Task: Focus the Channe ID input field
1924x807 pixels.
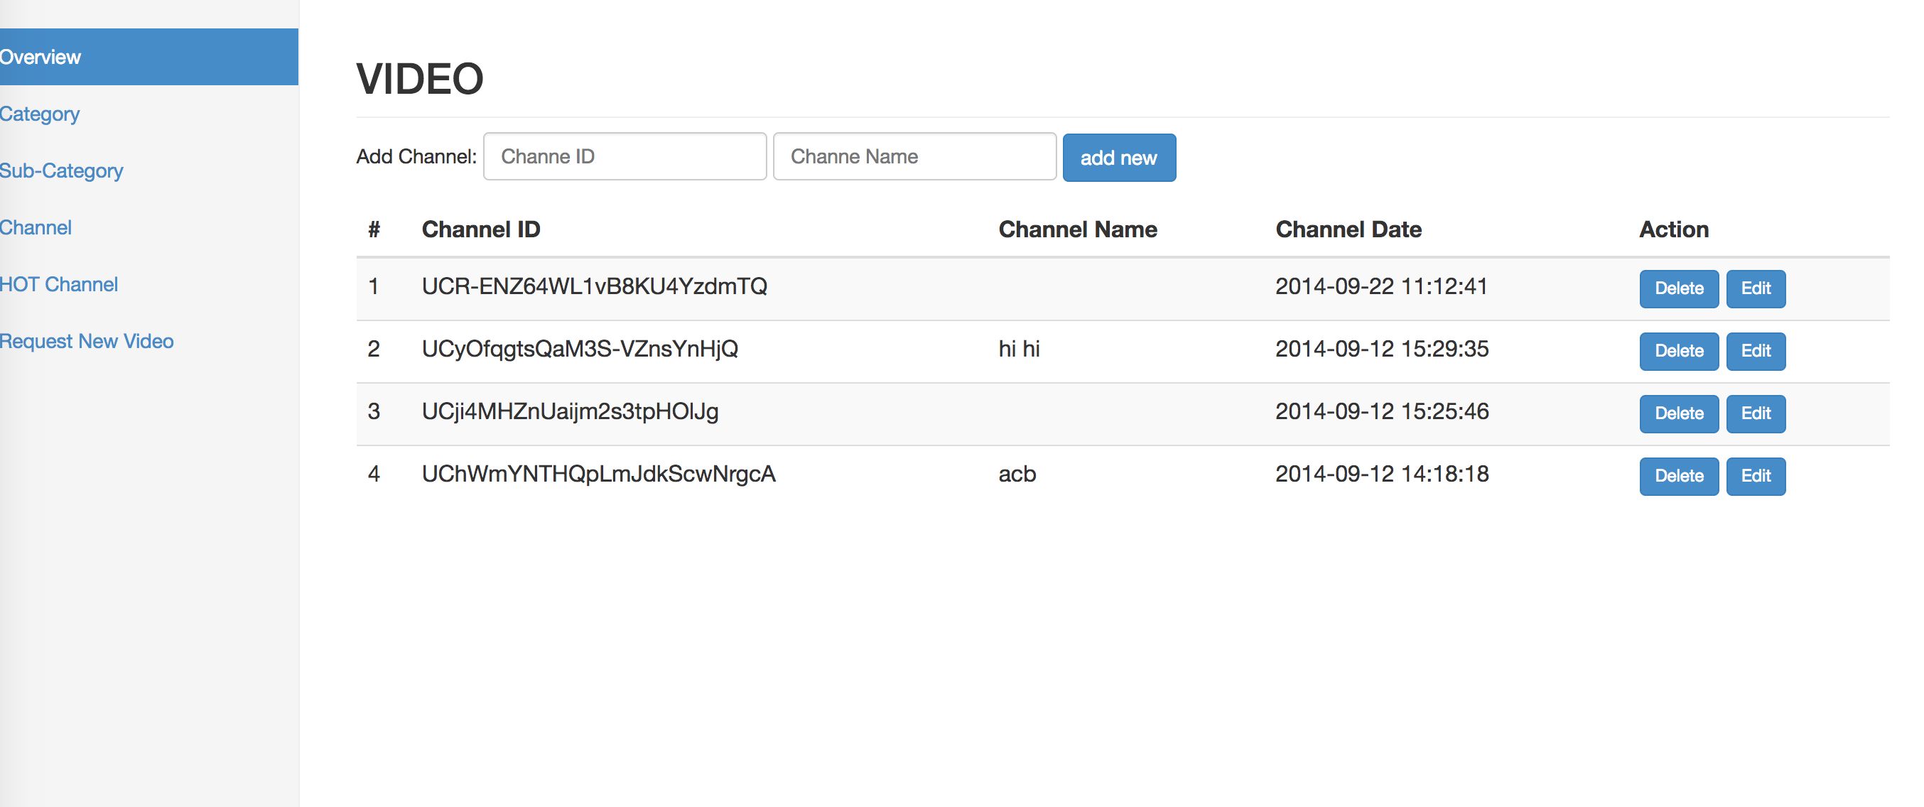Action: [625, 156]
